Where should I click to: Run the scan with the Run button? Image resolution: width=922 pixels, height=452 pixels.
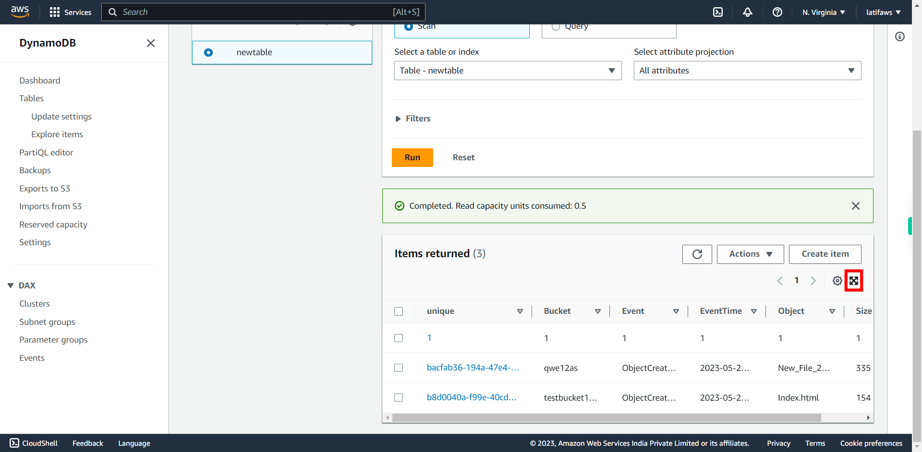pyautogui.click(x=412, y=157)
